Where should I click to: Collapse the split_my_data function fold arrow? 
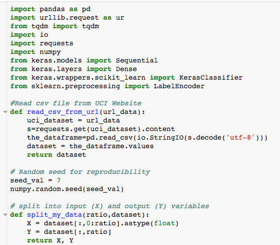pyautogui.click(x=5, y=215)
